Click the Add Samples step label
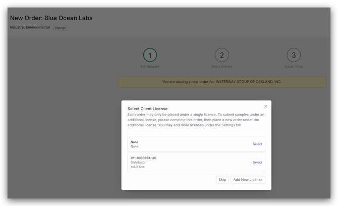This screenshot has width=338, height=206. tap(150, 67)
